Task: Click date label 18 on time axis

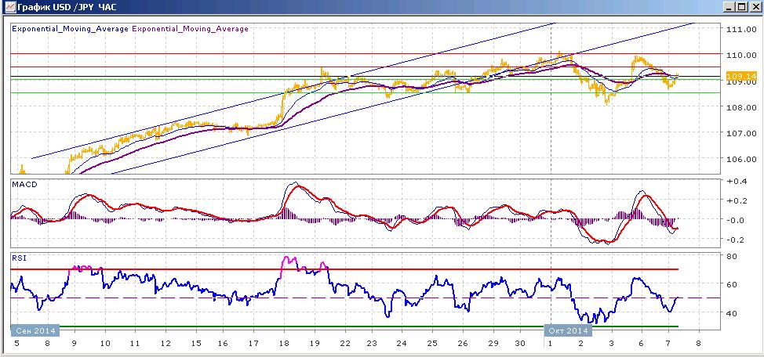Action: (284, 344)
